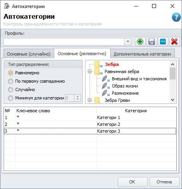Viewport: 182px width, 189px height.
Task: Click the tree scrollbar down arrow
Action: tap(172, 100)
